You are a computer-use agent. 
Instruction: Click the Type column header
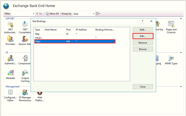click(x=39, y=30)
